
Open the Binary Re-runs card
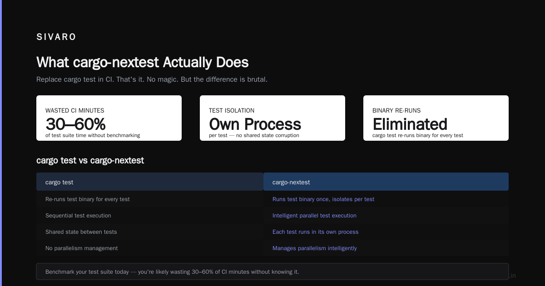pos(436,118)
